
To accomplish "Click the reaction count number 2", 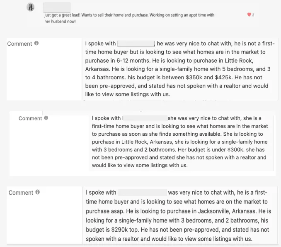I will pos(253,15).
